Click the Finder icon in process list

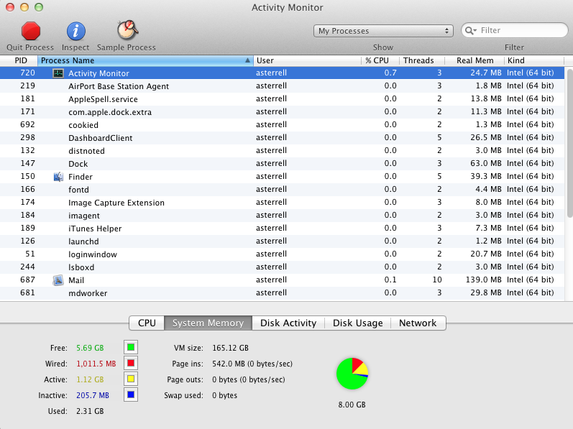pos(58,177)
